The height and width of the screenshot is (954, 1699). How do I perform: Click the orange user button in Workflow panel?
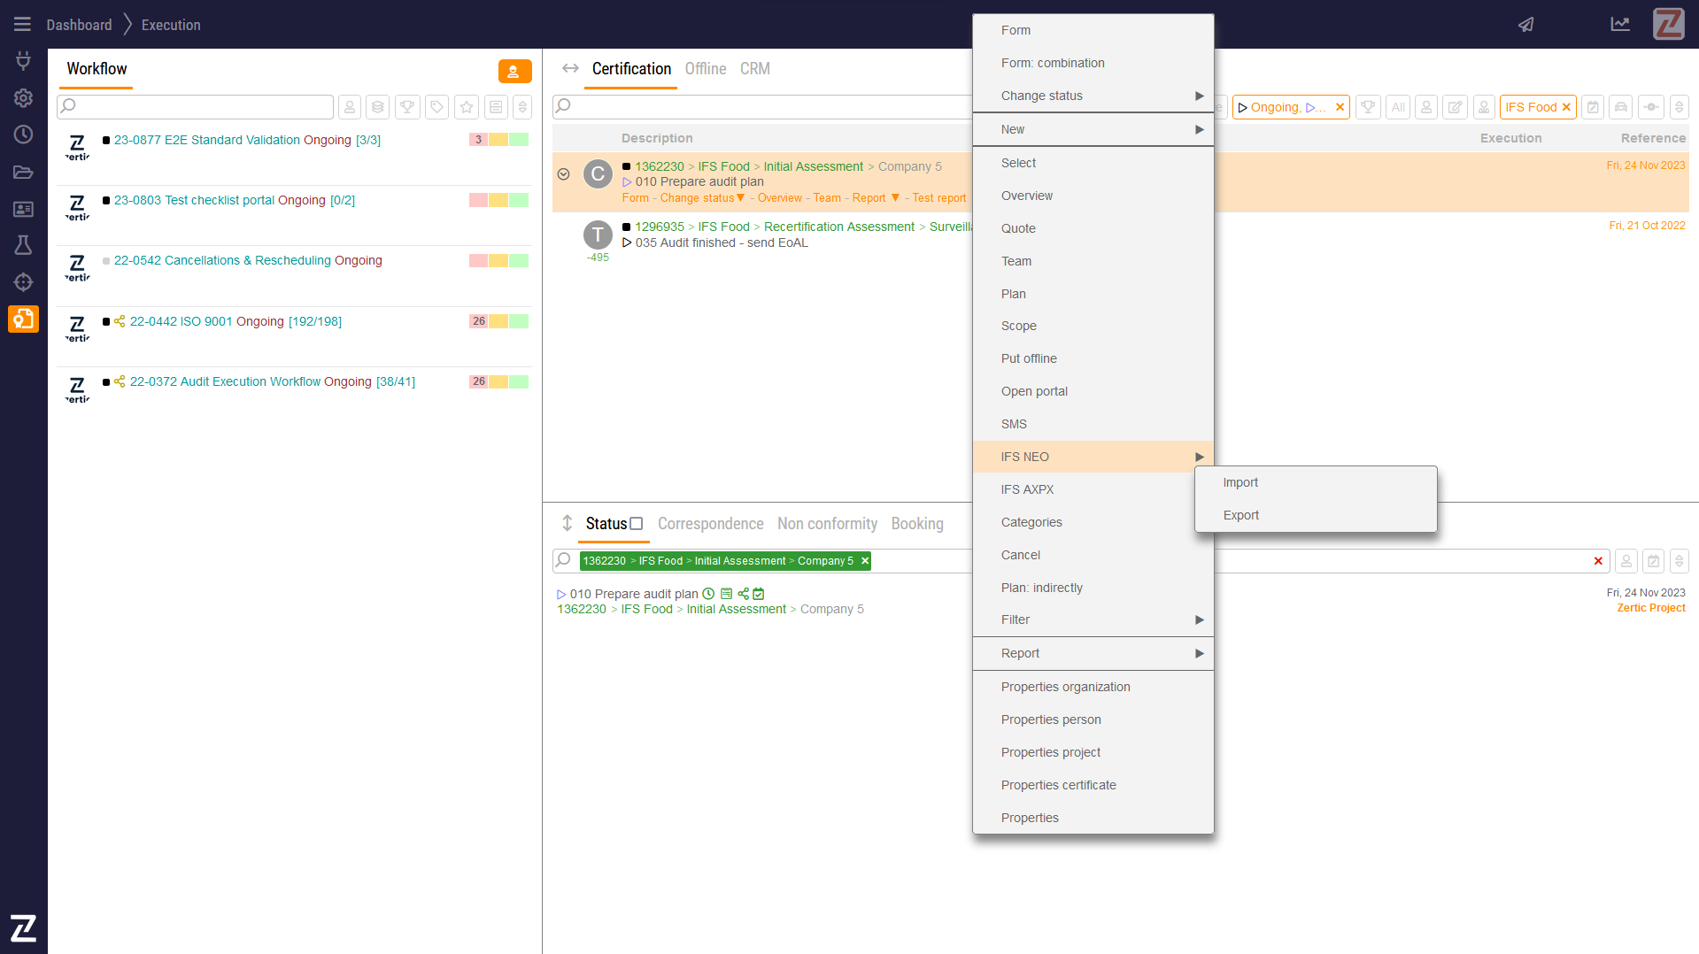514,72
